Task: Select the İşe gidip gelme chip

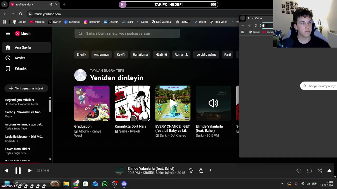Action: pyautogui.click(x=206, y=55)
